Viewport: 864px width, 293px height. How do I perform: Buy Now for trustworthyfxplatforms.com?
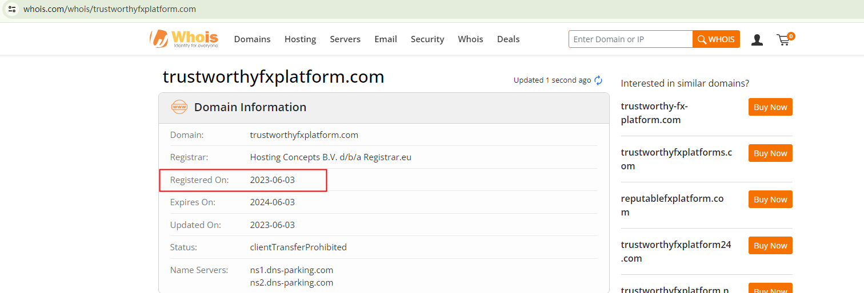click(x=770, y=153)
